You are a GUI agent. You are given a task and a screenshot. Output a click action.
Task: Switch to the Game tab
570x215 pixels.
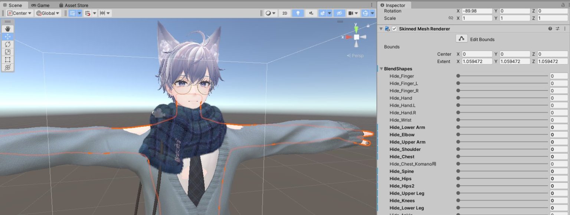point(41,5)
